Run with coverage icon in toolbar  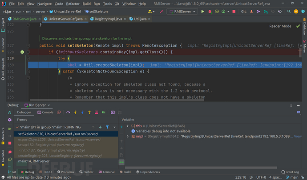(x=217, y=12)
